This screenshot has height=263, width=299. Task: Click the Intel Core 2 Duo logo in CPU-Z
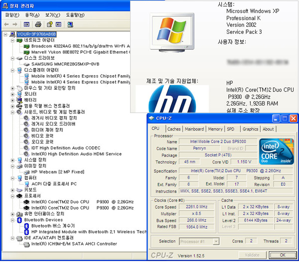click(277, 151)
